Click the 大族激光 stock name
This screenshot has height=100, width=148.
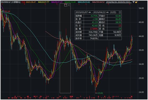16,2
